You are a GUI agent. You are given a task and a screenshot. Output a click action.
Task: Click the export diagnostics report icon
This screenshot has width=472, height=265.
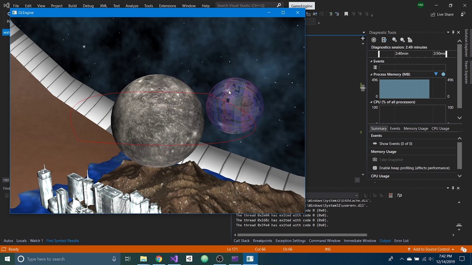pos(384,40)
